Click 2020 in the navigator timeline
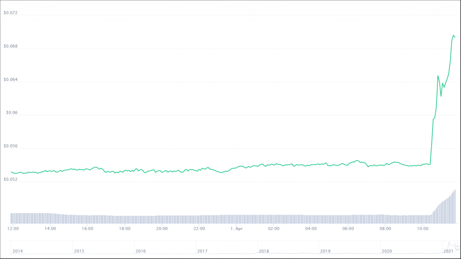461x259 pixels. [387, 251]
